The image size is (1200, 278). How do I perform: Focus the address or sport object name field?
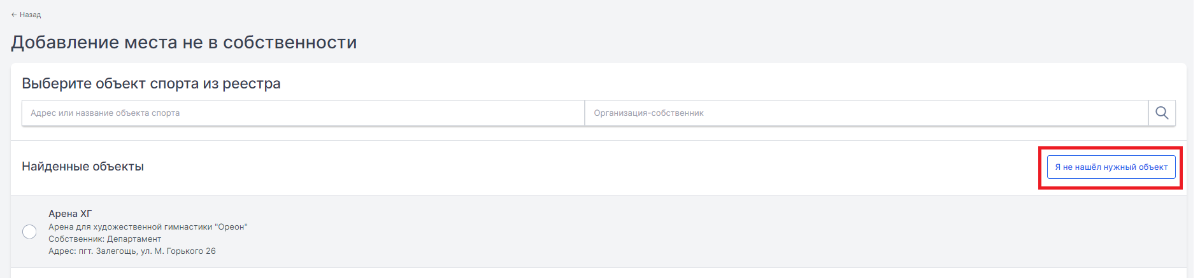point(303,113)
